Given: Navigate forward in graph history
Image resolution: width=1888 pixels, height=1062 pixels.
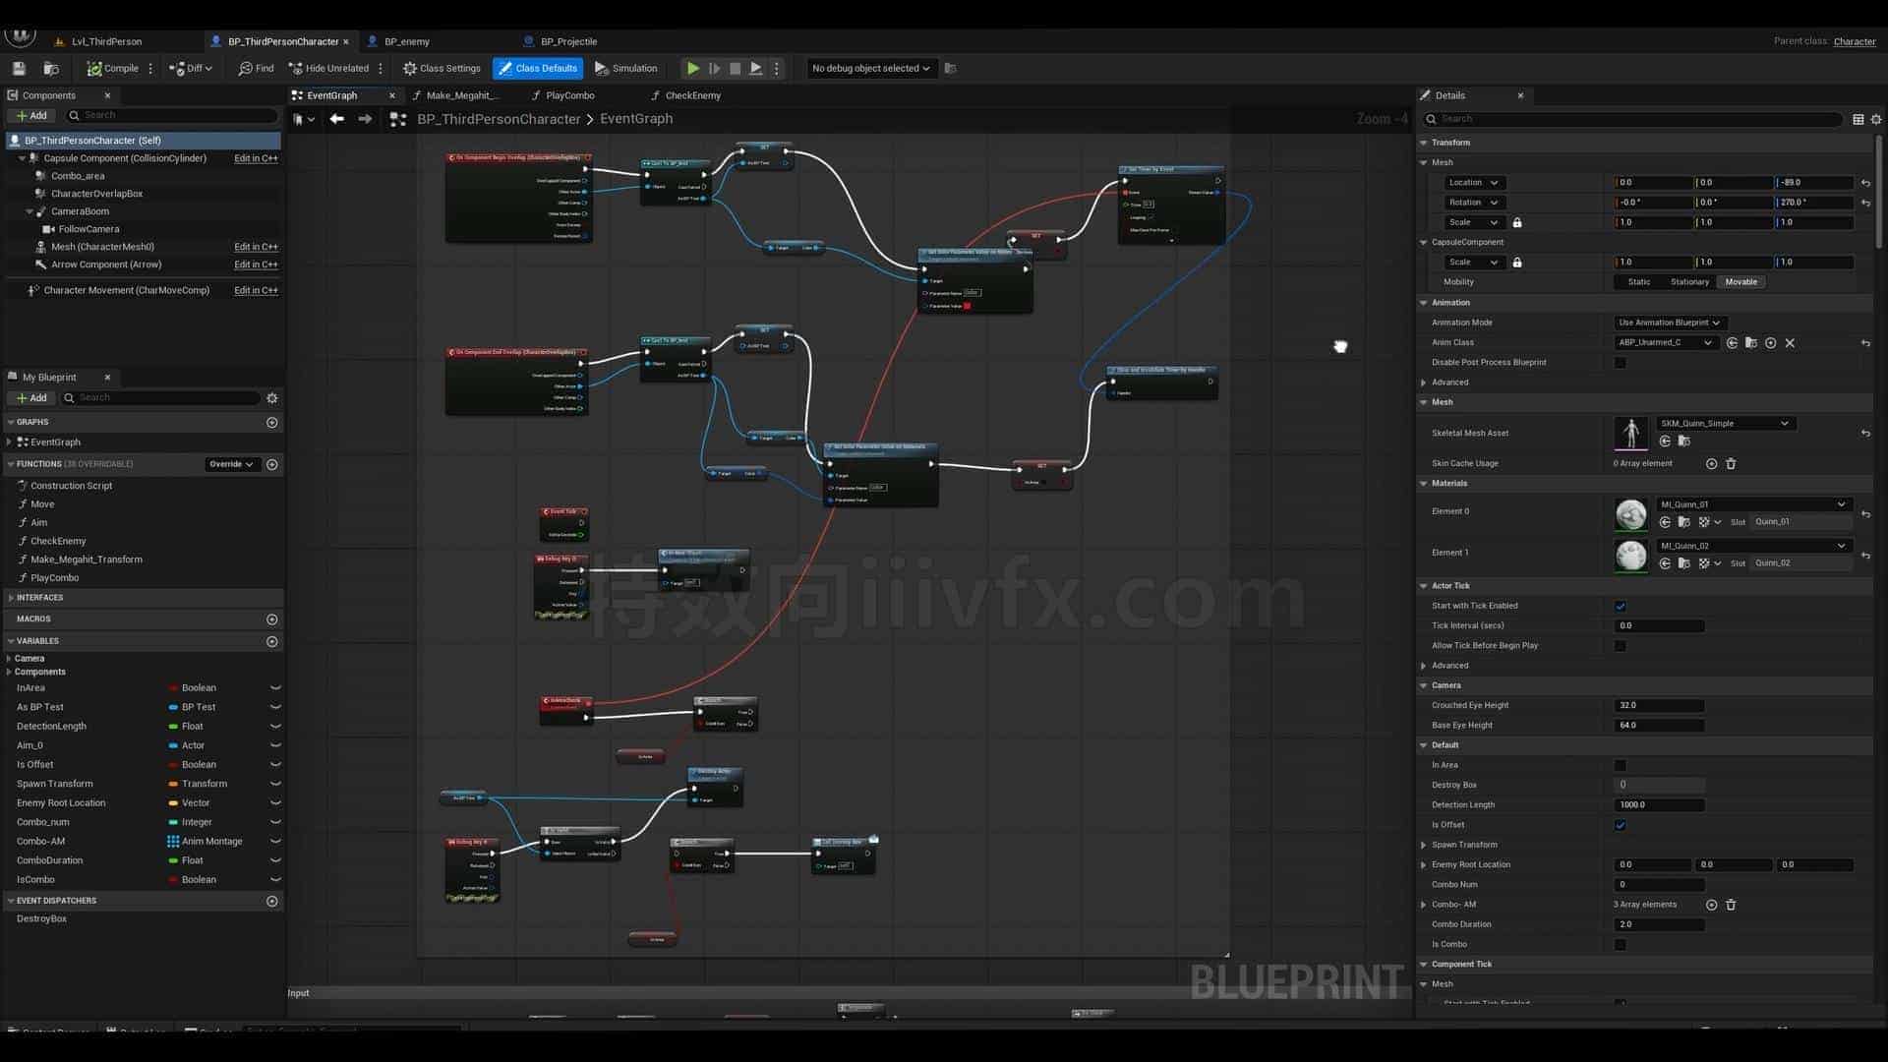Looking at the screenshot, I should 365,119.
